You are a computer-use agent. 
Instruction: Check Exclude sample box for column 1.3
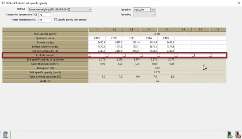[124, 55]
